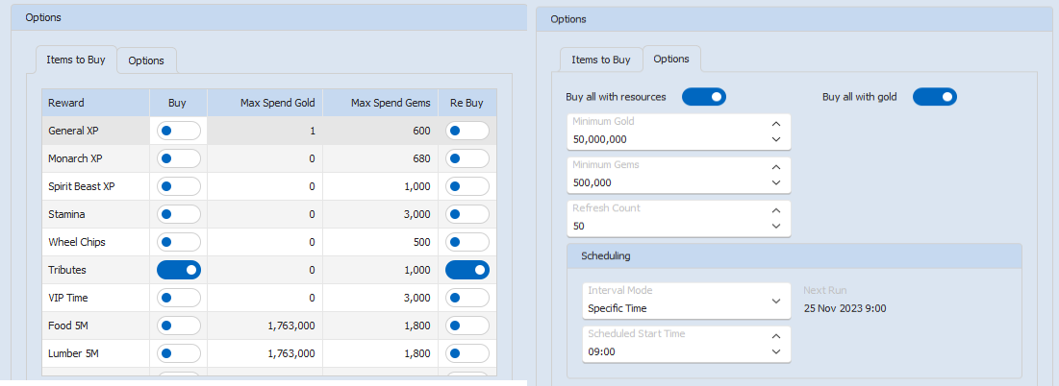Switch to Options tab in left panel
Screen dimensions: 1059x386
point(146,60)
